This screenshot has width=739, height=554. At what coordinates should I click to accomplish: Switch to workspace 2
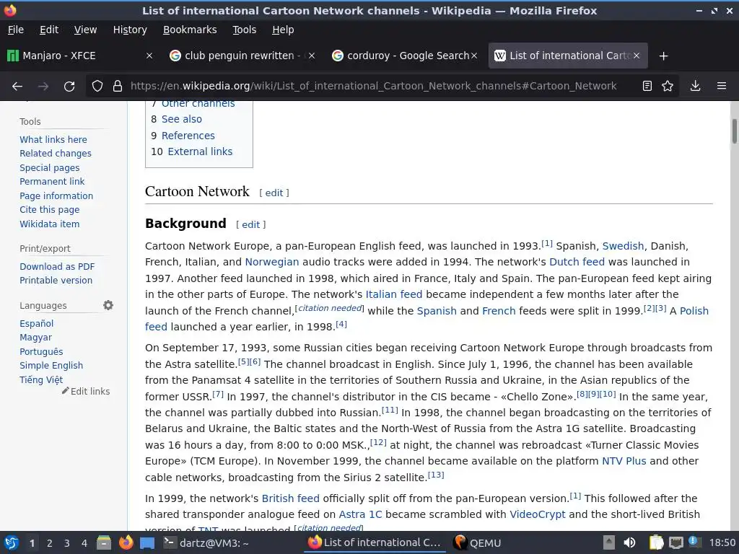(50, 543)
